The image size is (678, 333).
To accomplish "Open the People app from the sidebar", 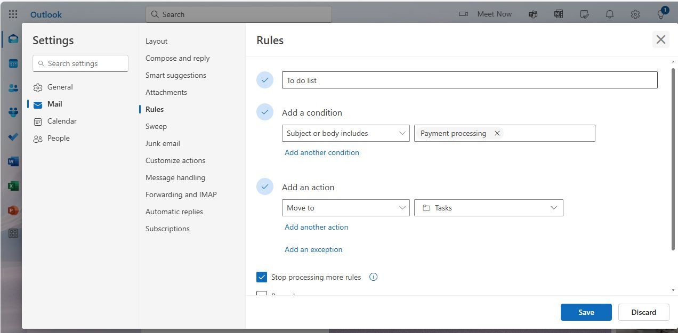I will tap(13, 87).
